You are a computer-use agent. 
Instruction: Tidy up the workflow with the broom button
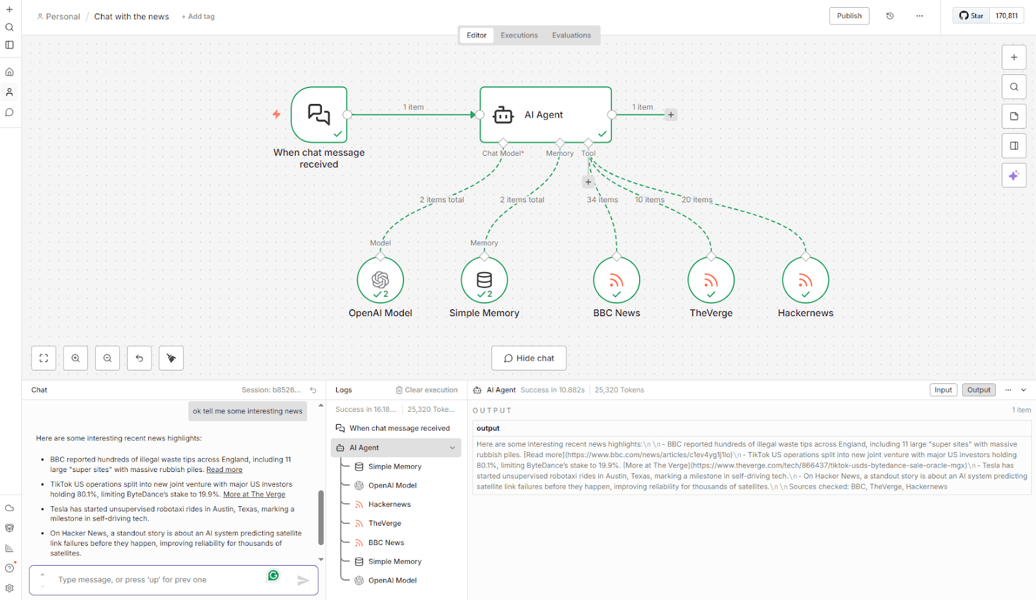click(172, 358)
